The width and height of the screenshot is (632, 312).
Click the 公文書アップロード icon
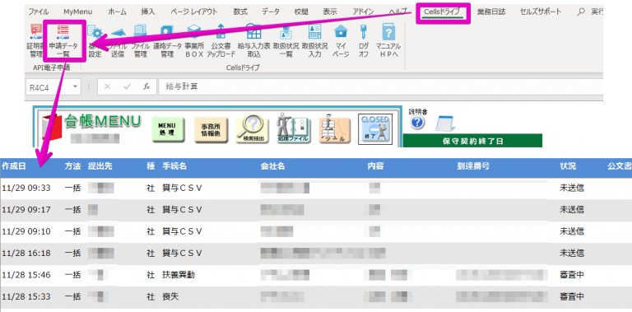[221, 40]
